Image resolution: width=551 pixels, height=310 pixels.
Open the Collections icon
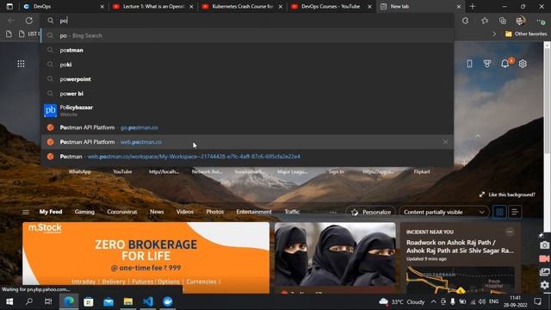(x=503, y=21)
